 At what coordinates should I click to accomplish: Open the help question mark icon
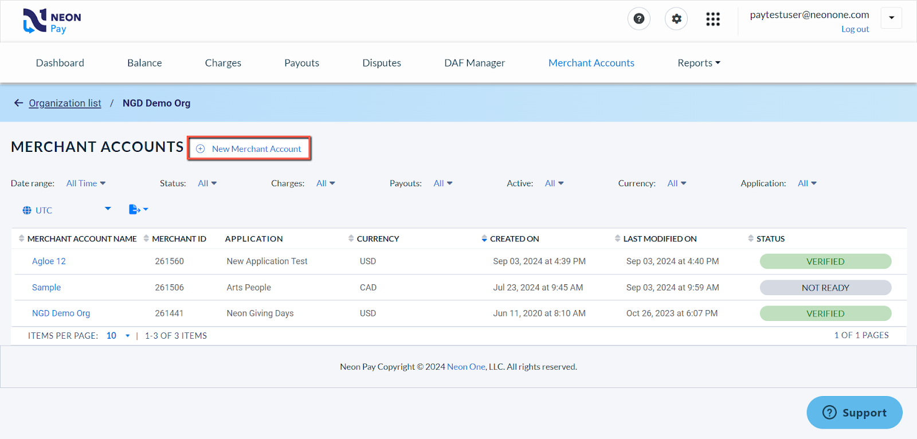tap(639, 19)
